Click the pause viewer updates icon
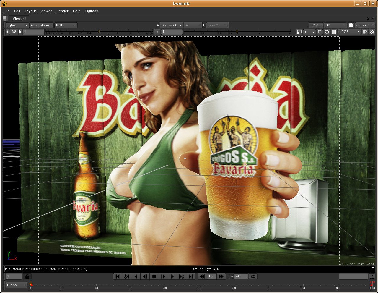This screenshot has width=378, height=293. pyautogui.click(x=334, y=32)
